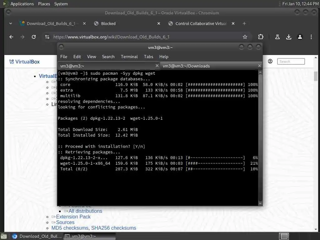Go back in Chromium browser

click(12, 37)
